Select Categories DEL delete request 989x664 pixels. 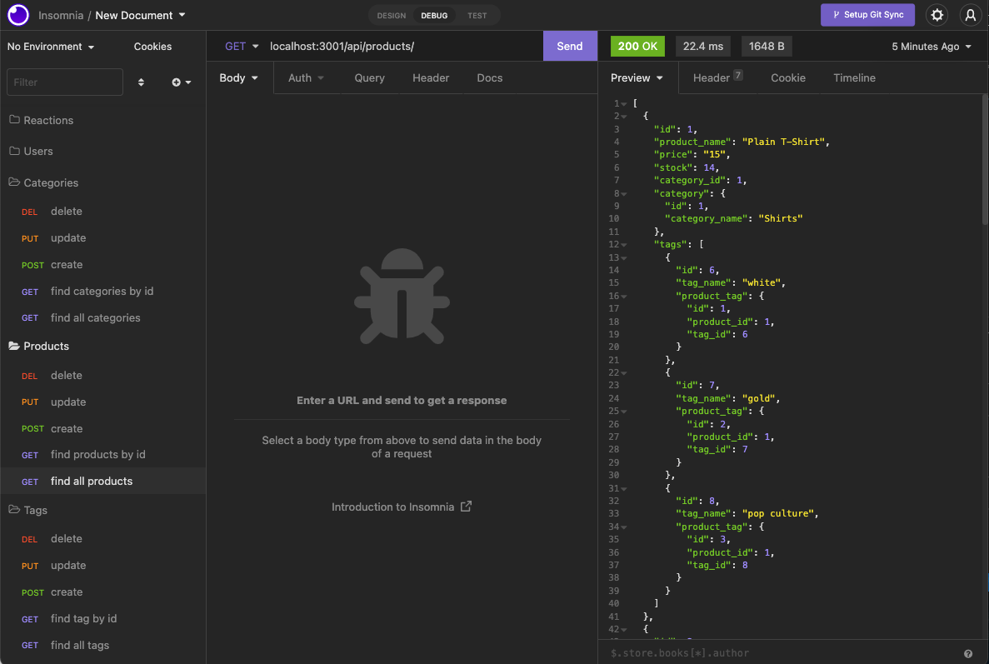(x=102, y=212)
